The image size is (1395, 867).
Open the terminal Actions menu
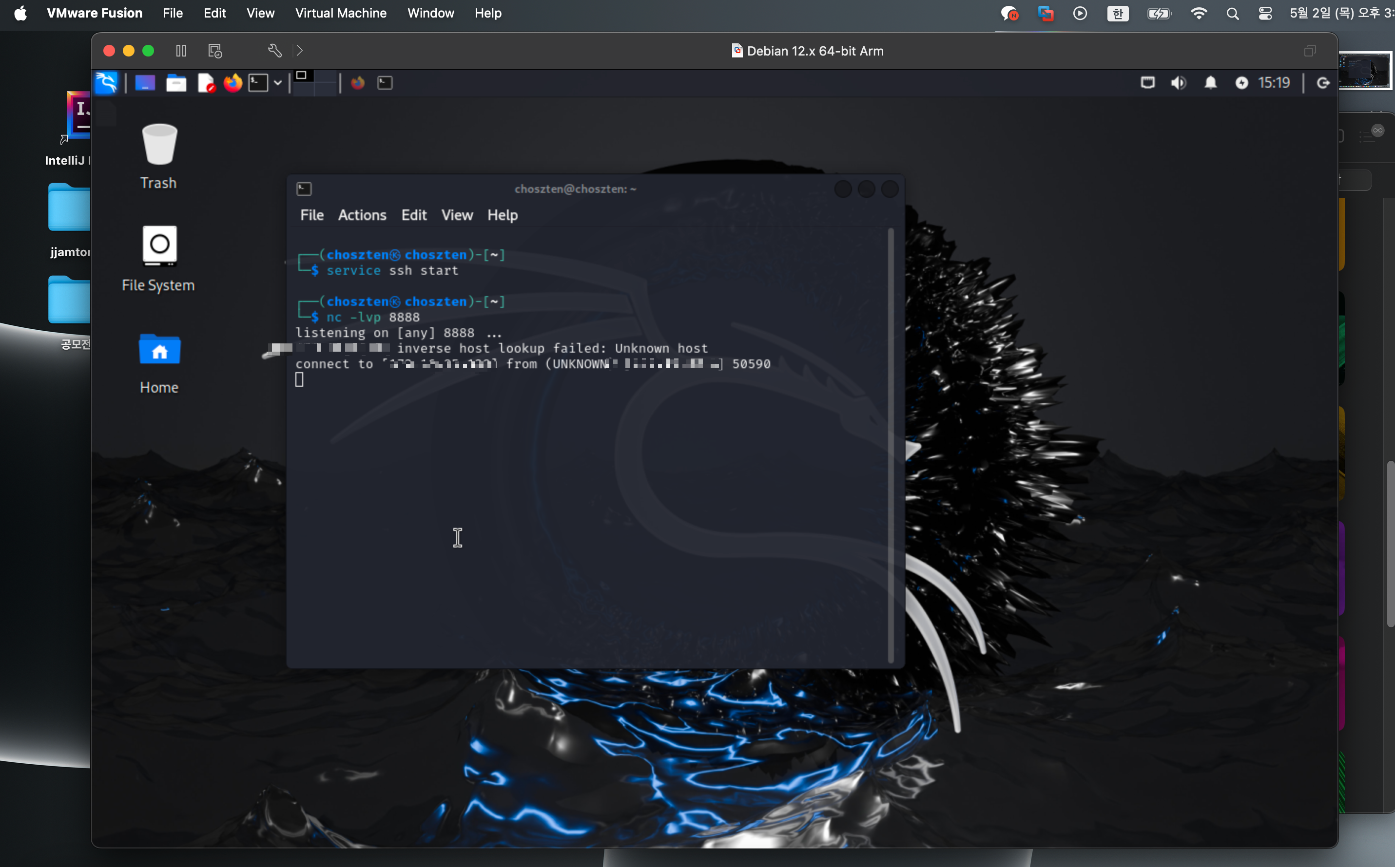coord(362,215)
